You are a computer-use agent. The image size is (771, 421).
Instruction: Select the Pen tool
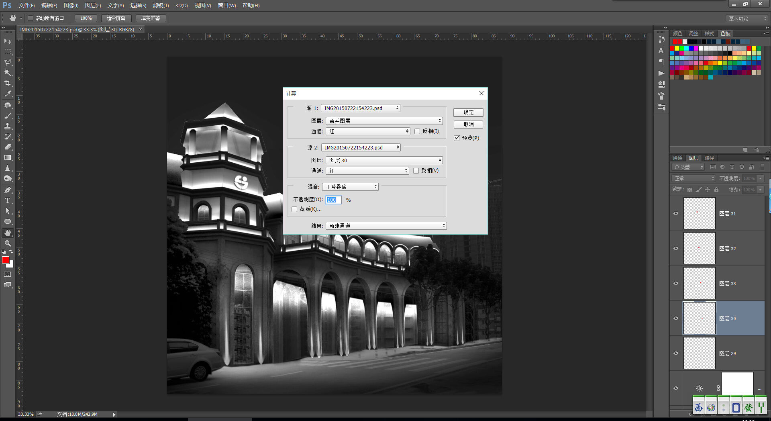tap(8, 190)
